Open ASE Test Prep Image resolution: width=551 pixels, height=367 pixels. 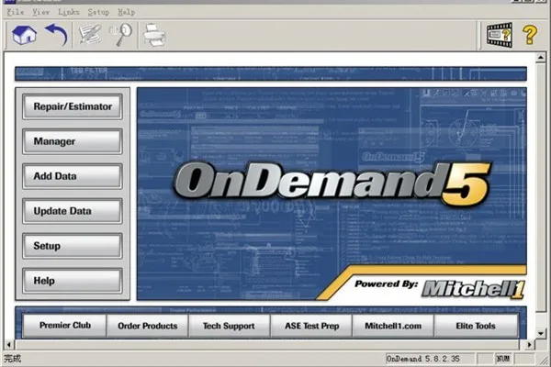click(311, 326)
